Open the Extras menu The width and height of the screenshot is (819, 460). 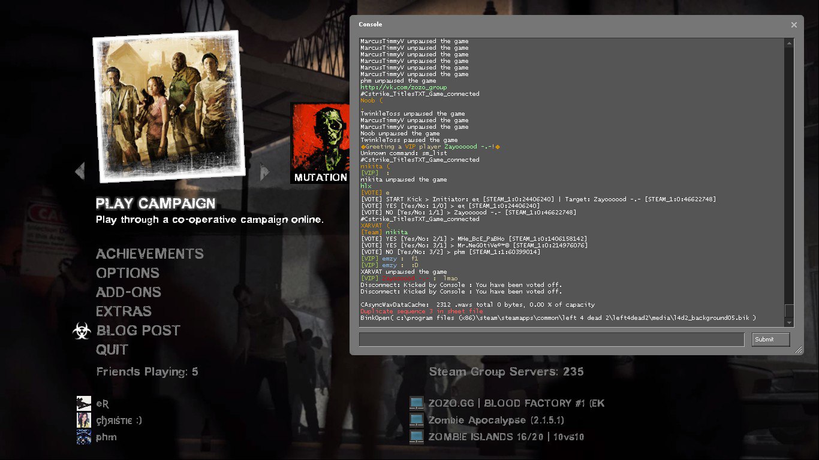(124, 311)
